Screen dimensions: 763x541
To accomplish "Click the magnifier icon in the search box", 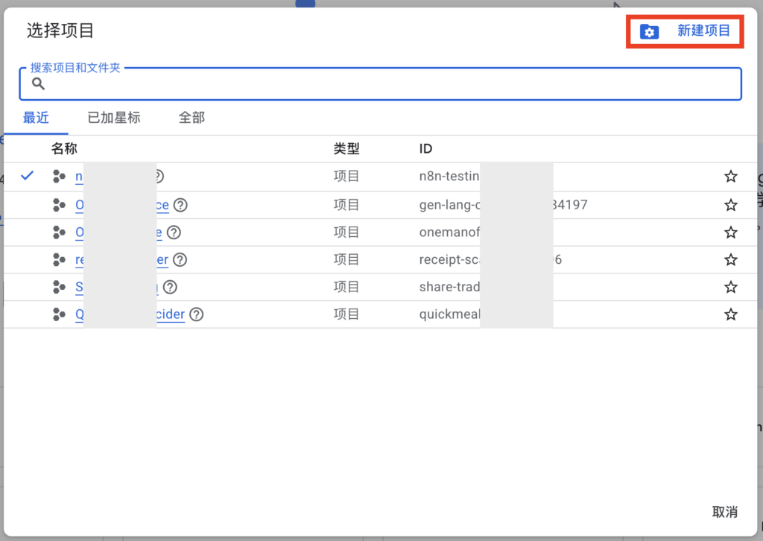I will 38,84.
